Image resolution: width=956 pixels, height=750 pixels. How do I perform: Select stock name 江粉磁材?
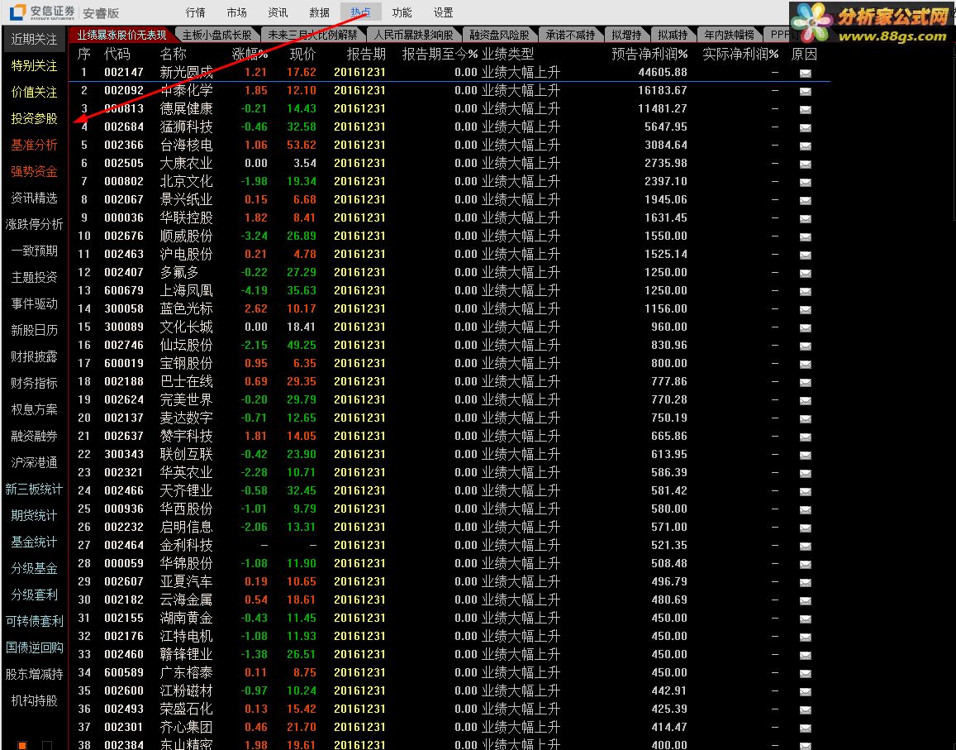pyautogui.click(x=186, y=690)
